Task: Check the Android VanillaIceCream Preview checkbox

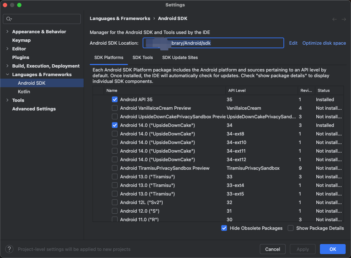Action: (x=115, y=108)
